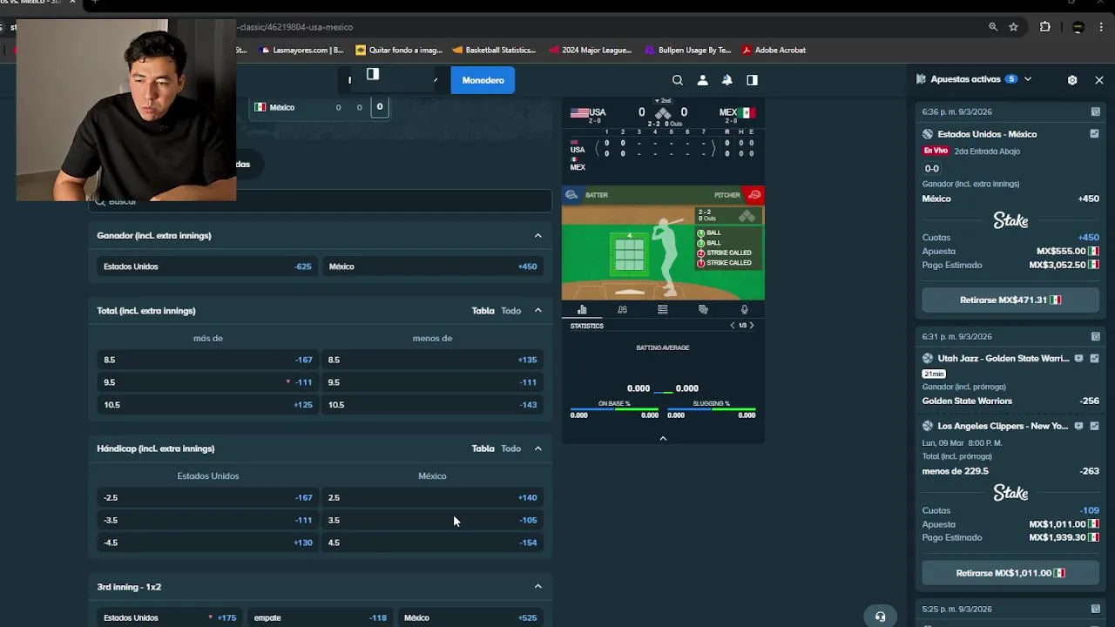This screenshot has width=1115, height=627.
Task: Select más de 9.5 at -111
Action: click(207, 382)
